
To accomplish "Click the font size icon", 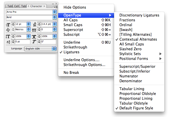I will (8, 25).
